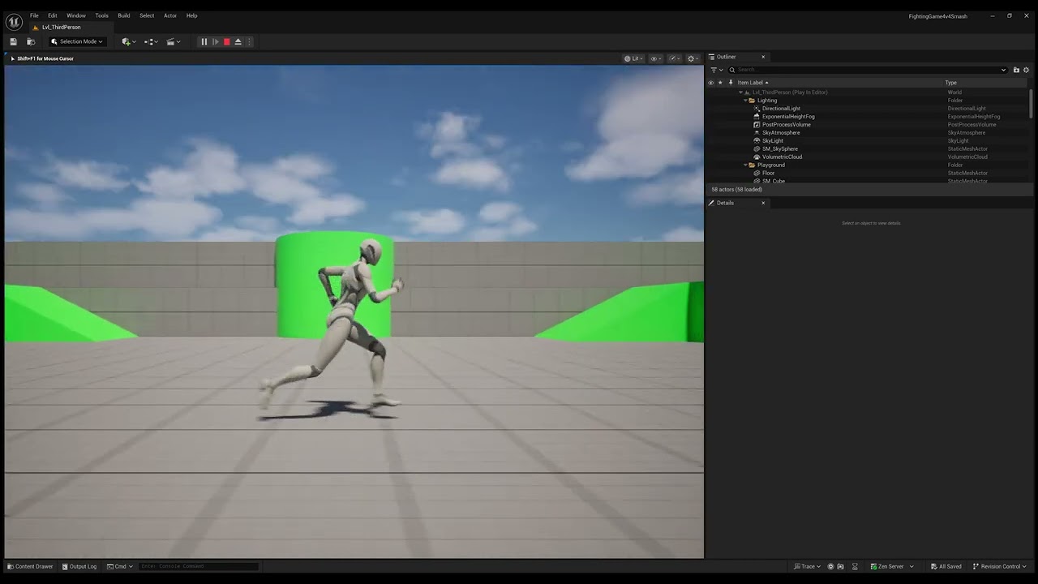Select DirectionalLight in the Outliner

(x=781, y=109)
